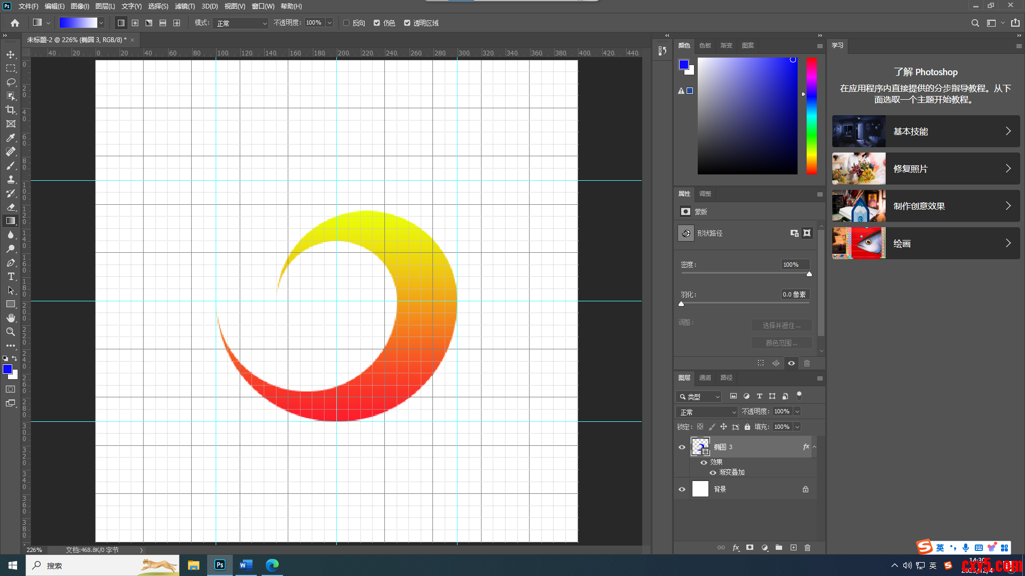This screenshot has height=576, width=1025.
Task: Select the Horizontal Type tool
Action: pos(11,276)
